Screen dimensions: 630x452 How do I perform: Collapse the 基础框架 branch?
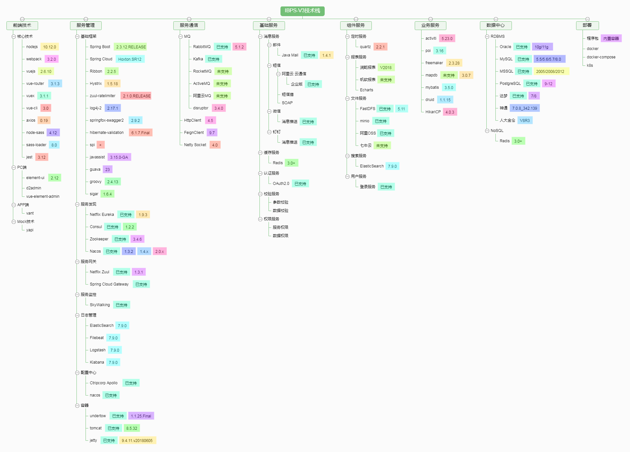point(77,36)
